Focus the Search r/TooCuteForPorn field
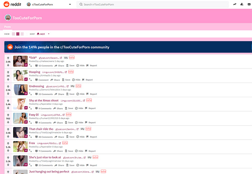Viewport: 252px width, 174px height. tap(153, 4)
